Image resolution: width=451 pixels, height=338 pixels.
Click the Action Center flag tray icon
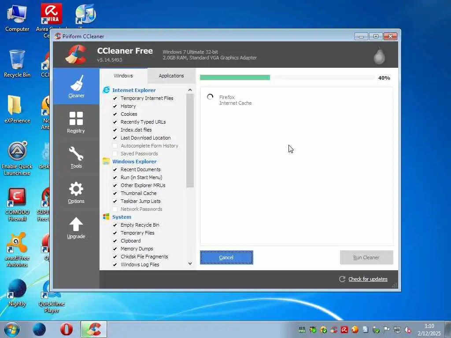point(387,330)
